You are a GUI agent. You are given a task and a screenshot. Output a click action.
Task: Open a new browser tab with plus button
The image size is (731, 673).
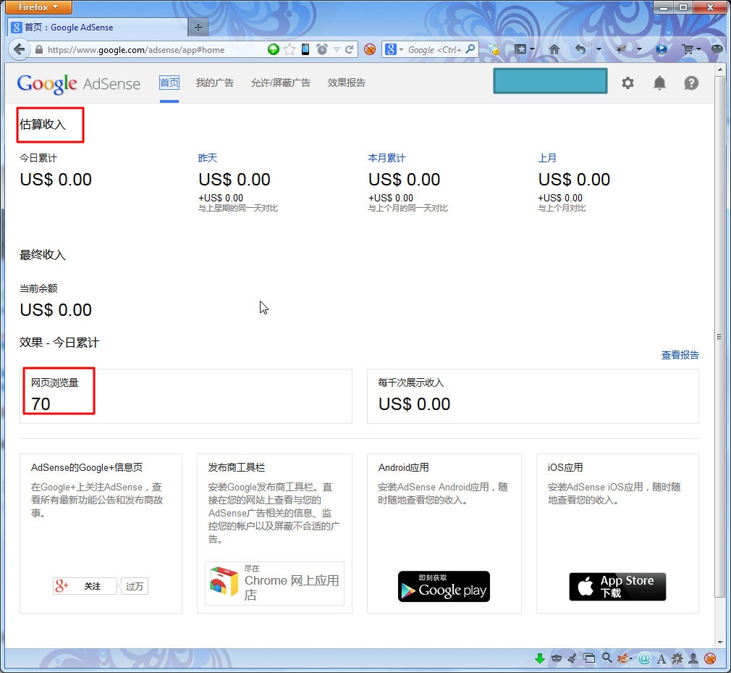[198, 28]
